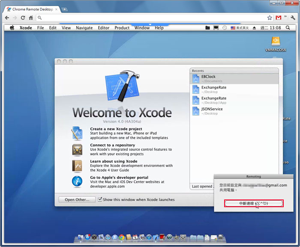Open Xcode from the Dock
This screenshot has height=247, width=300.
click(x=156, y=237)
